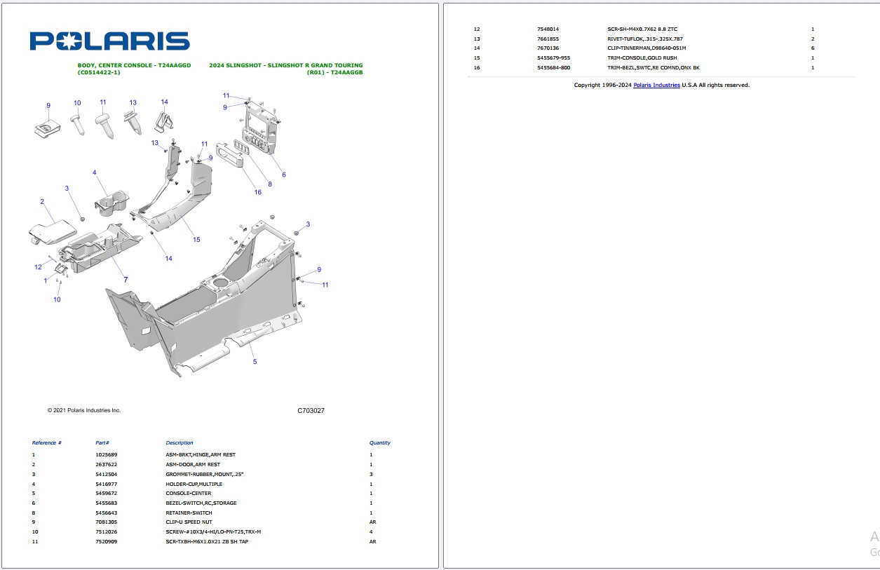This screenshot has width=880, height=570.
Task: Select part number 7670136
Action: point(548,48)
